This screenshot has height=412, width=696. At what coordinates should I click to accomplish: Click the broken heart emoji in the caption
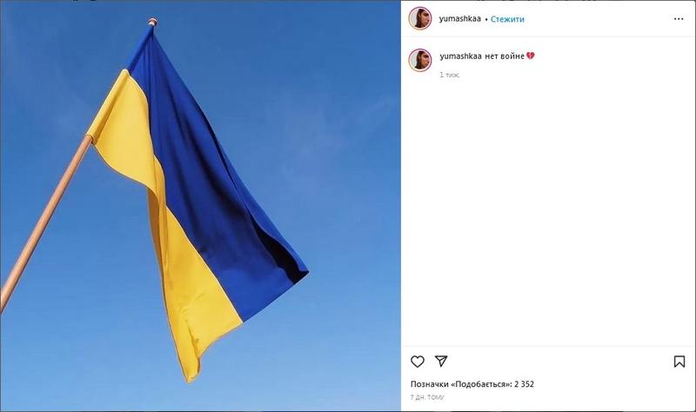(531, 56)
